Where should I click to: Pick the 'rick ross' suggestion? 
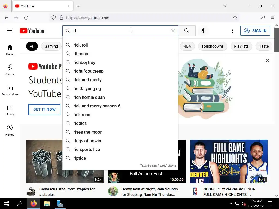120,115
